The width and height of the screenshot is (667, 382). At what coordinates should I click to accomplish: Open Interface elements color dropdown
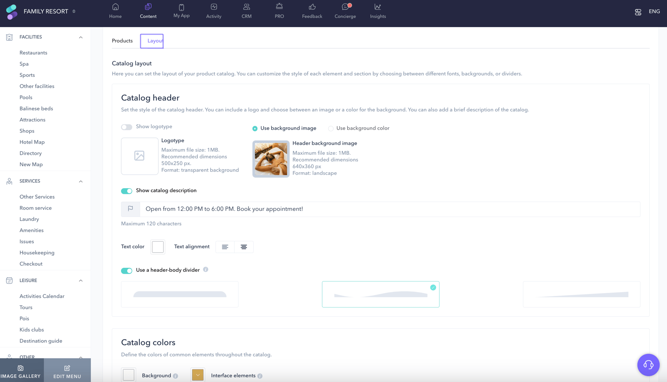198,375
